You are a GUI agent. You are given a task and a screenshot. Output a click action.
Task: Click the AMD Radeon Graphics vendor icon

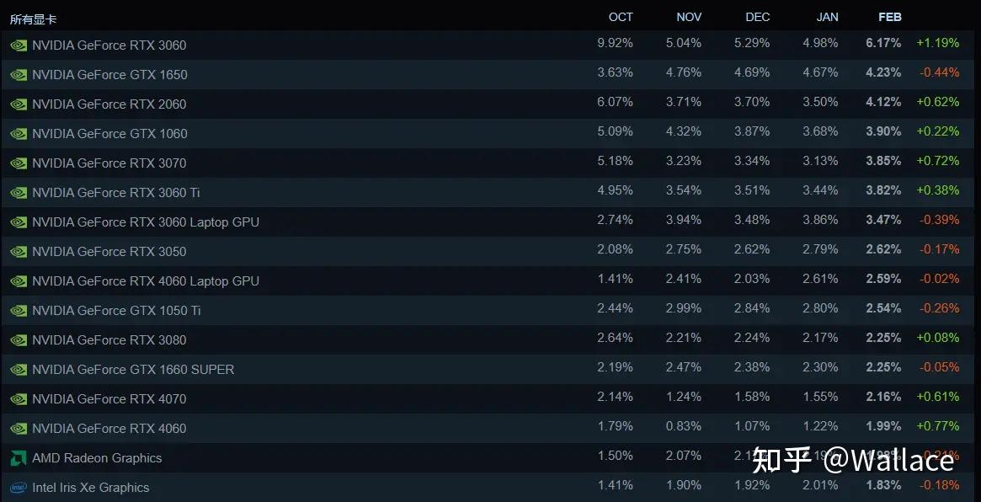click(18, 458)
